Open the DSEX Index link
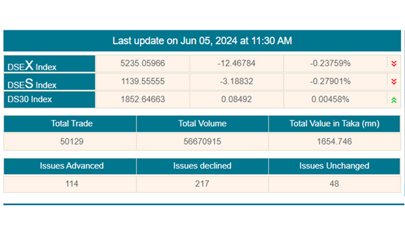 click(x=32, y=65)
